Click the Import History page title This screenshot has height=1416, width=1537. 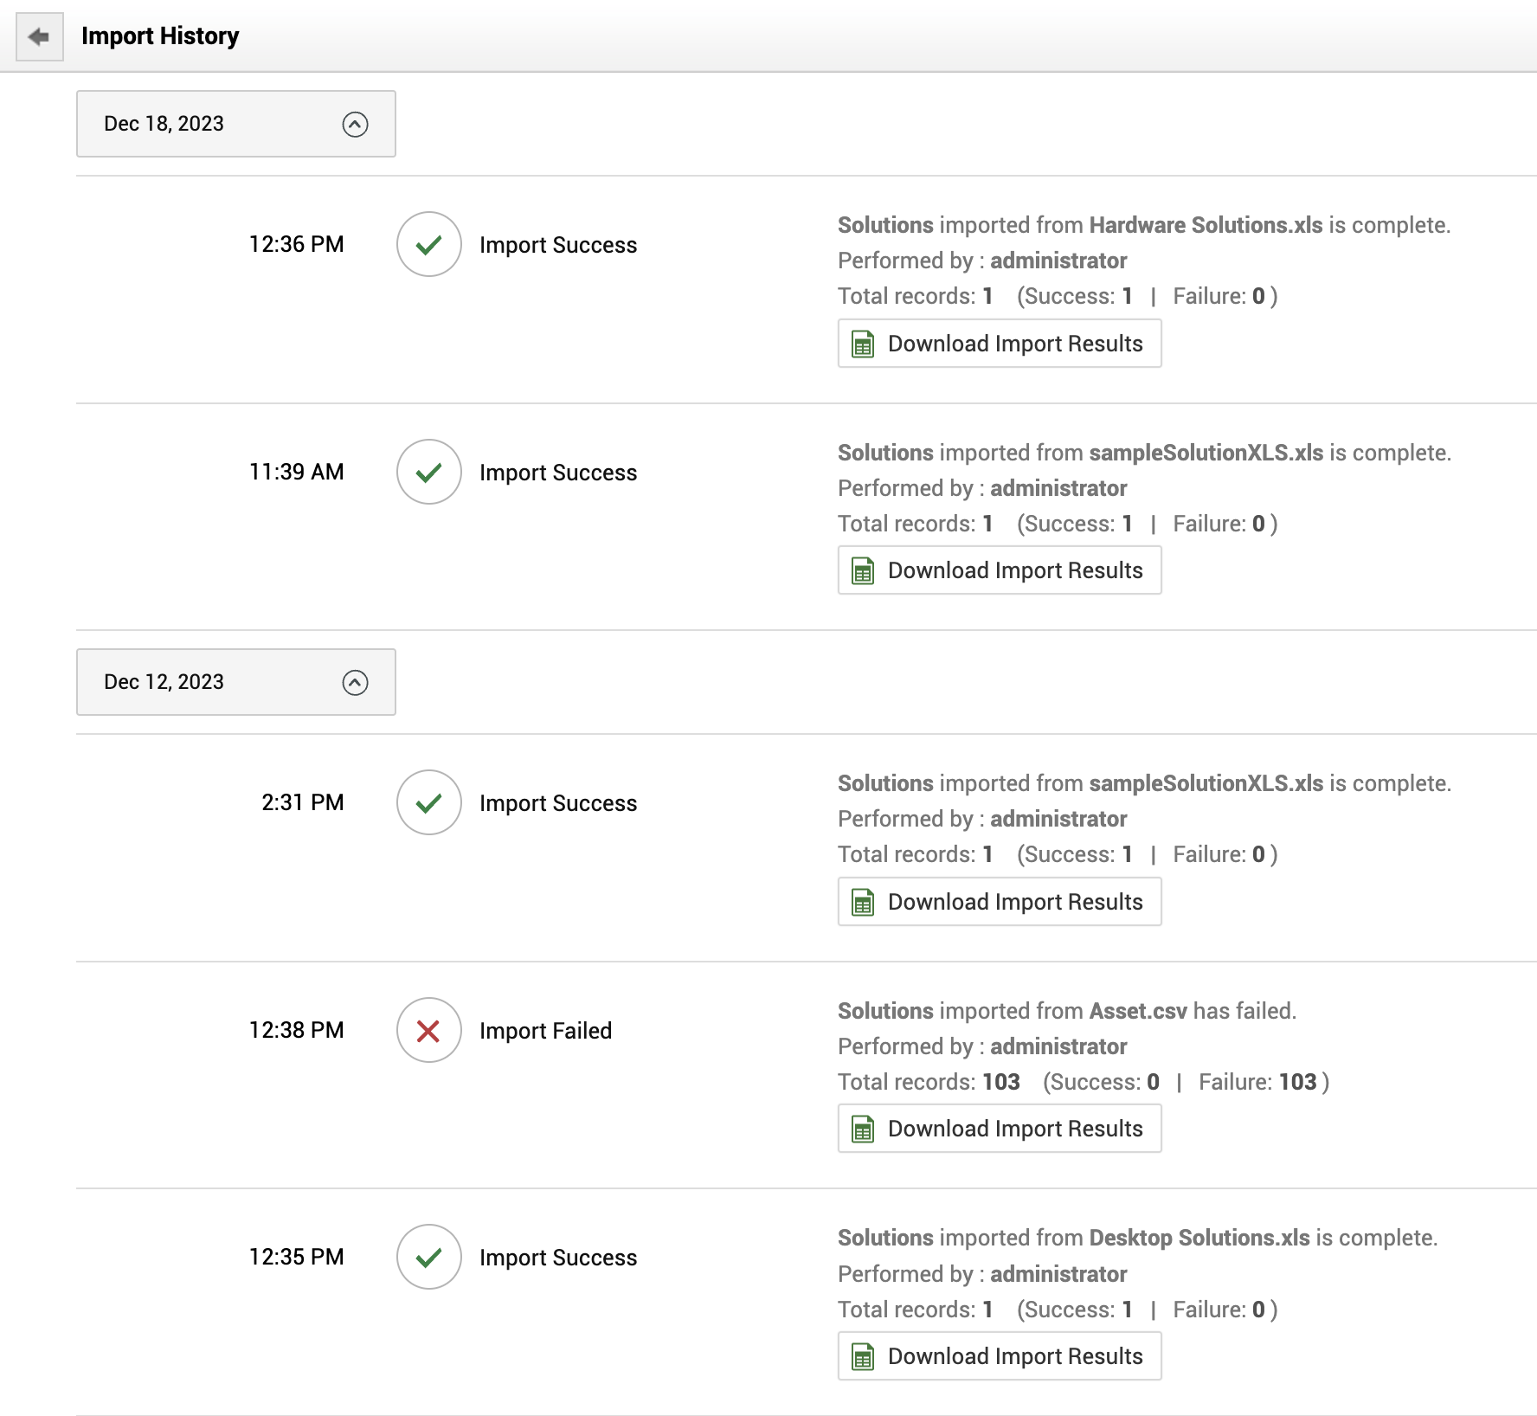[x=160, y=36]
